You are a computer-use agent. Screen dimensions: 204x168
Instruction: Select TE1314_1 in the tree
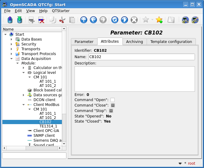48,126
